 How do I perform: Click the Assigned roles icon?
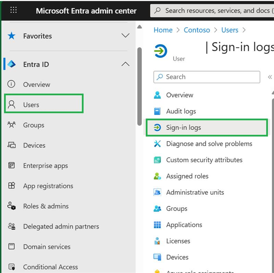(x=157, y=176)
